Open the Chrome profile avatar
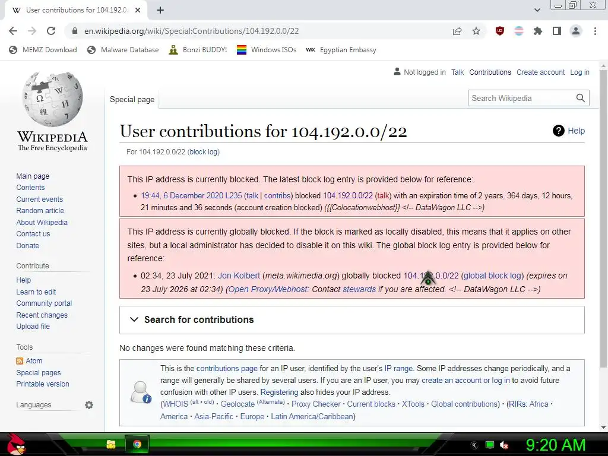This screenshot has height=456, width=608. (x=576, y=31)
